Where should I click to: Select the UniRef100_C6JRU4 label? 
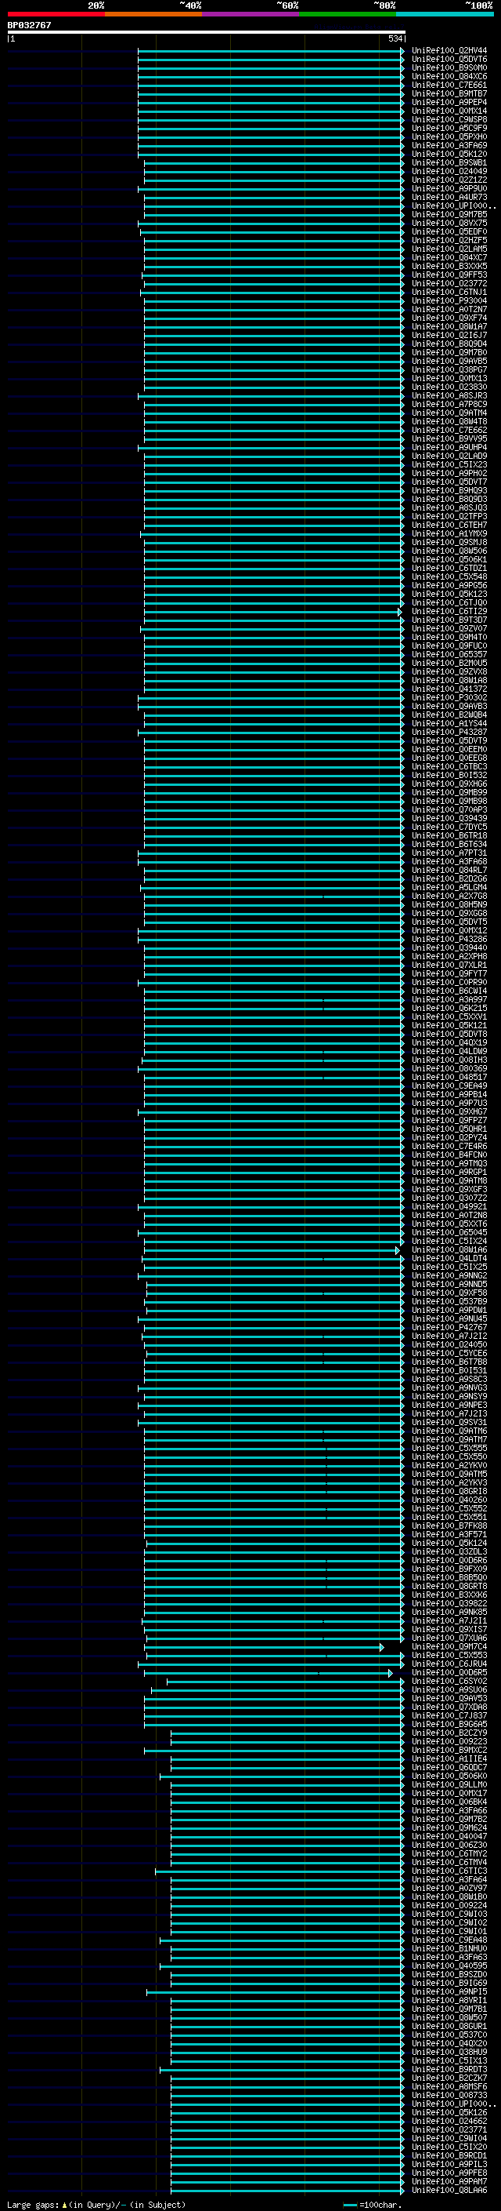point(449,1664)
